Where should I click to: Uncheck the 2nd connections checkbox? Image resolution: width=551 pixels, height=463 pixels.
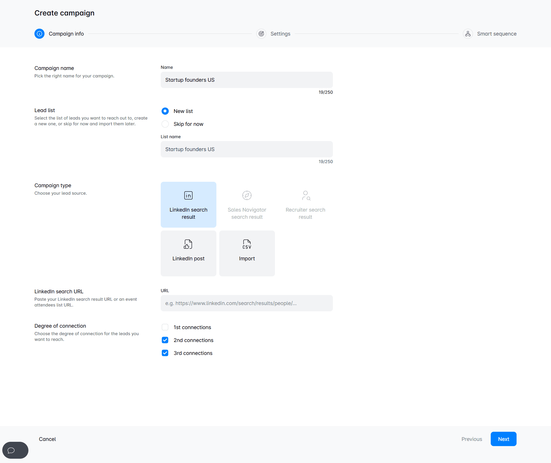(x=165, y=340)
